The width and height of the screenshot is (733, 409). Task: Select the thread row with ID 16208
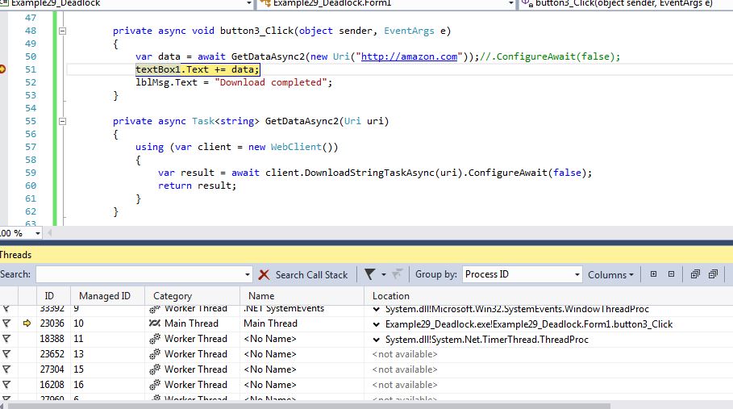(366, 385)
